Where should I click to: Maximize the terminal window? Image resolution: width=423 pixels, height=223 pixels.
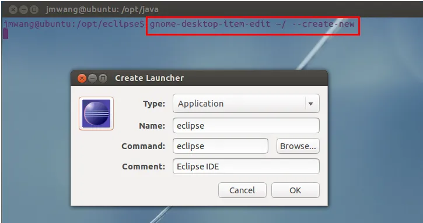34,10
